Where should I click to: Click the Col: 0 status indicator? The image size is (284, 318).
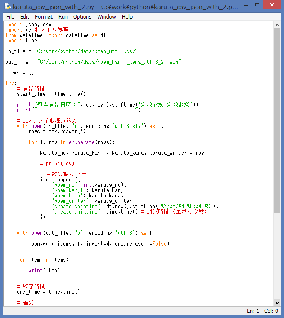(271, 311)
